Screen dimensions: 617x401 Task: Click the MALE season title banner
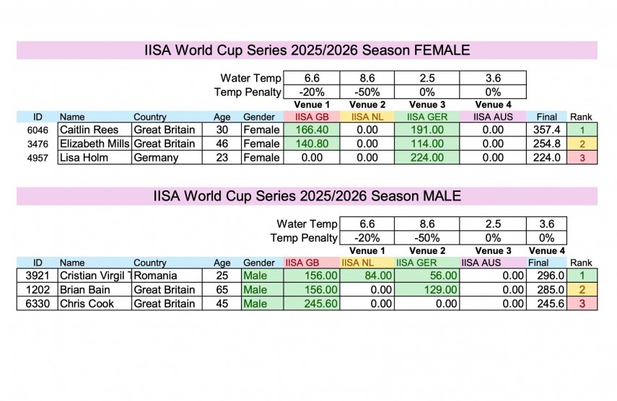pos(307,196)
